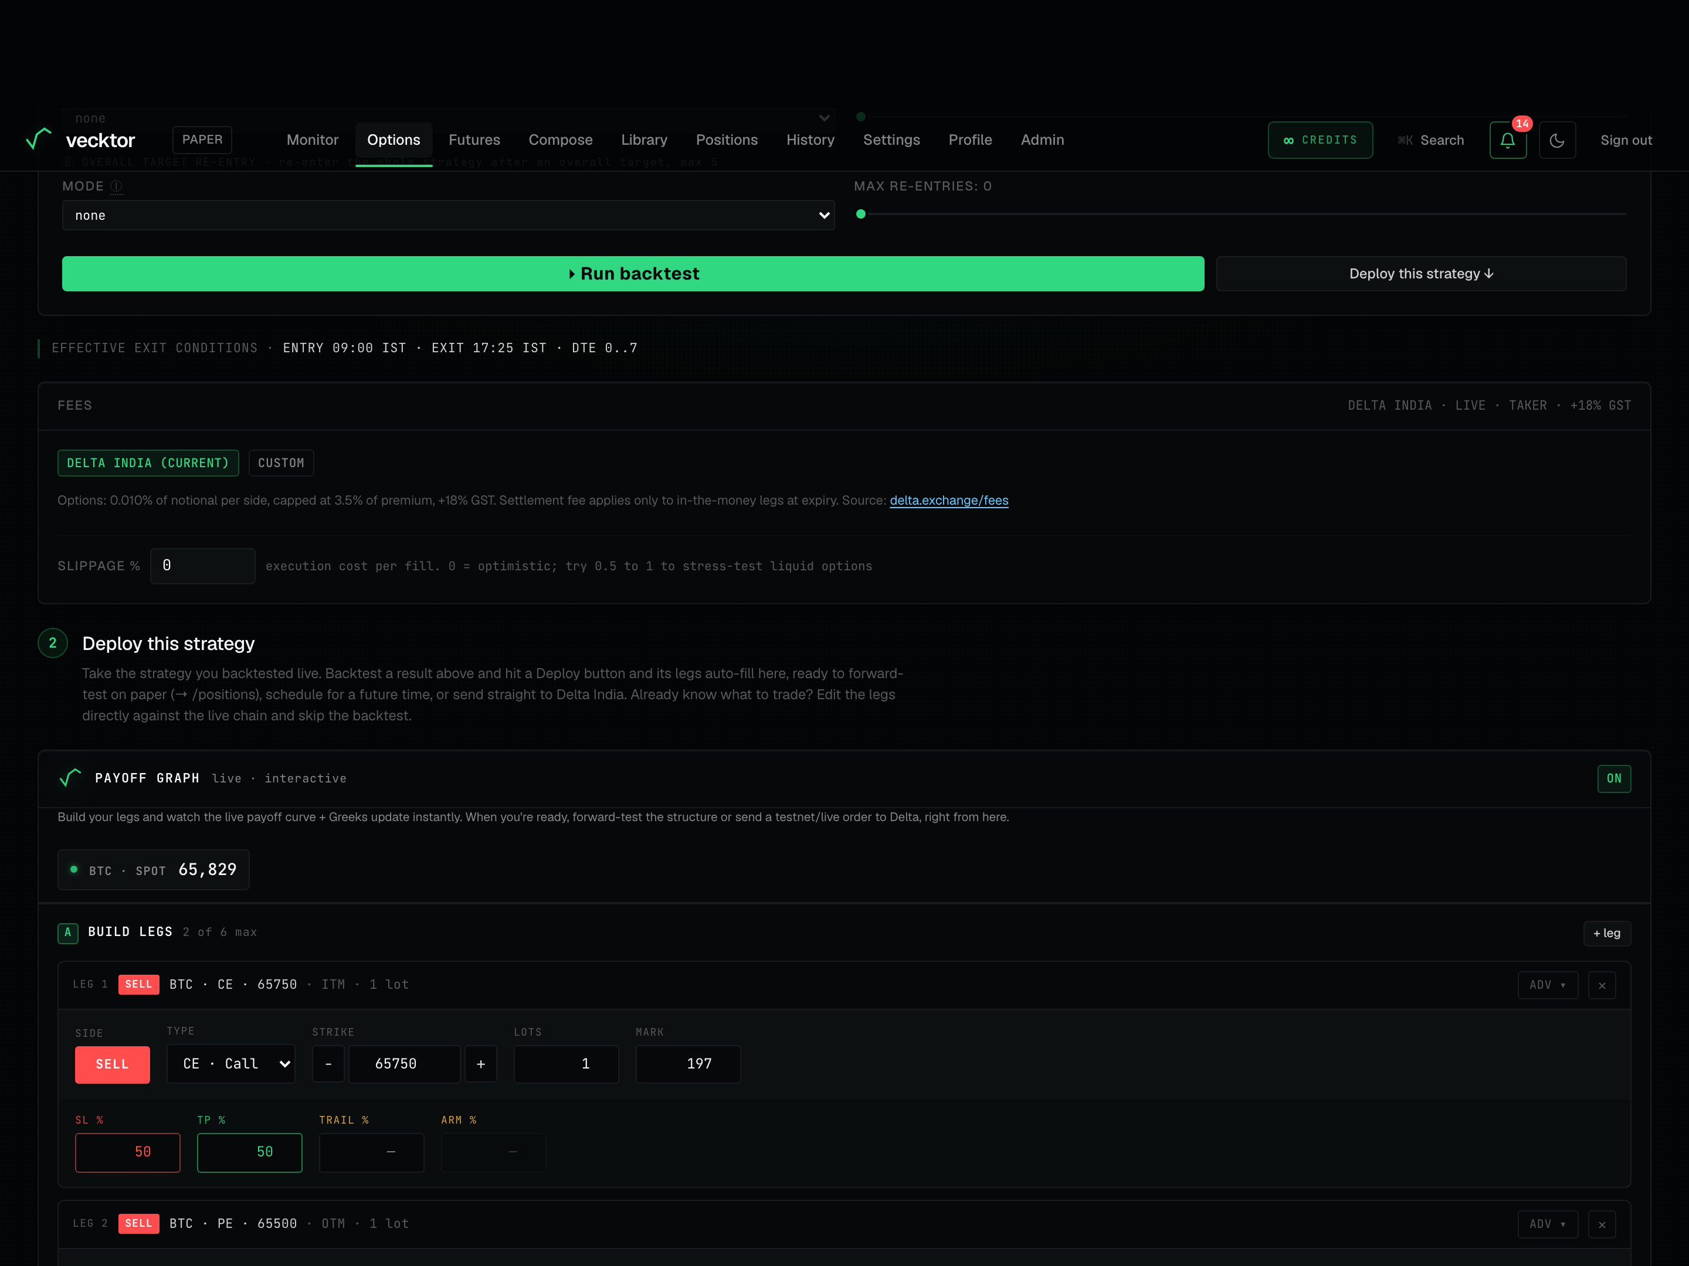
Task: Decrease Leg 1 strike with minus
Action: coord(328,1064)
